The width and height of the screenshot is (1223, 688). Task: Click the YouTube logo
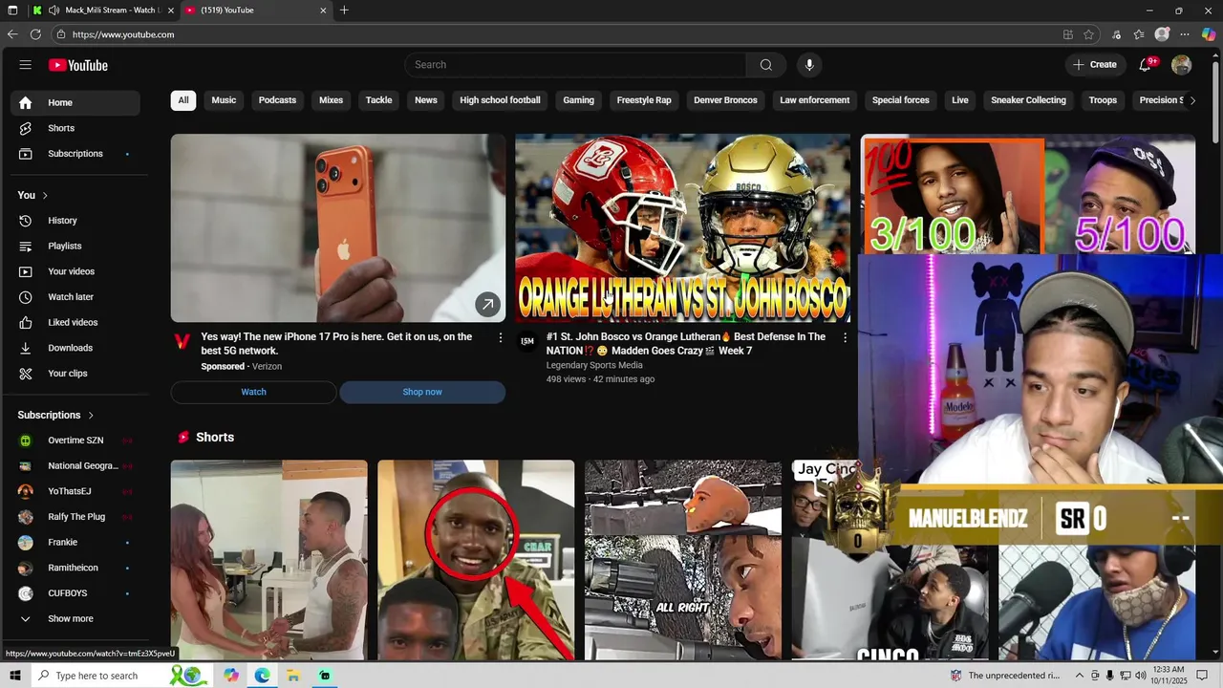point(78,65)
